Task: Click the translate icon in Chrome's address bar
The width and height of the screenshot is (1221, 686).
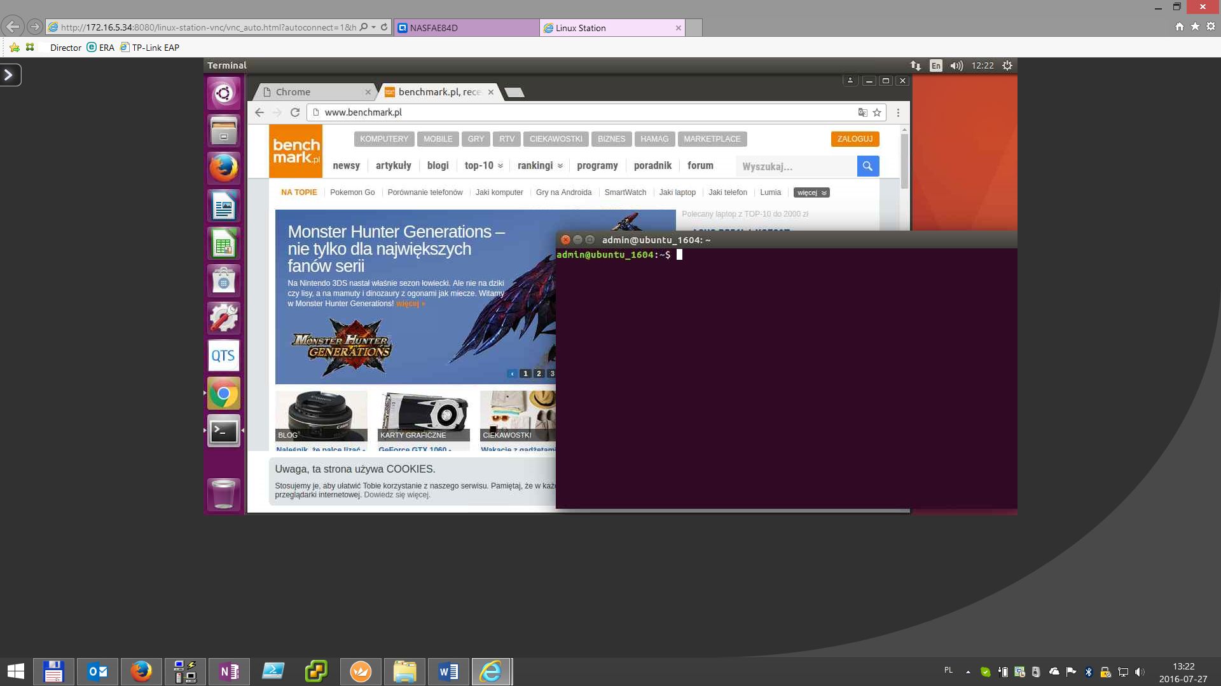Action: (x=862, y=112)
